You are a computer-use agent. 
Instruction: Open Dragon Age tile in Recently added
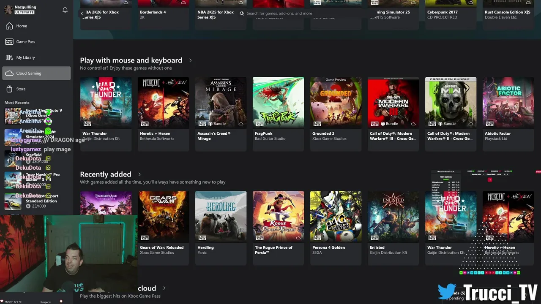coord(106,204)
